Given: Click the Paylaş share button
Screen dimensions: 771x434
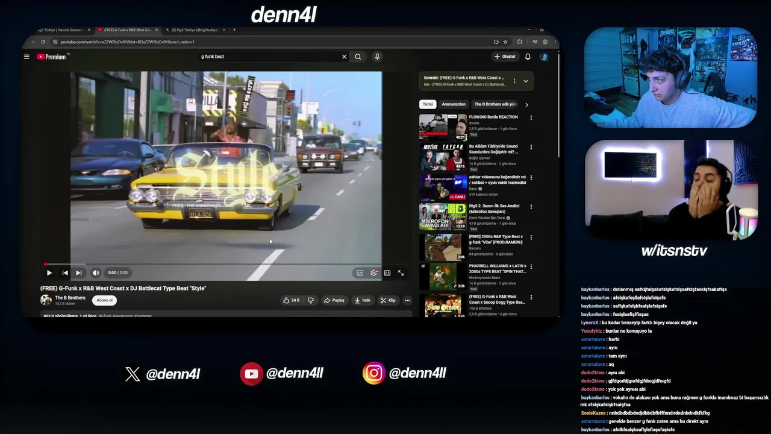Looking at the screenshot, I should click(x=334, y=300).
